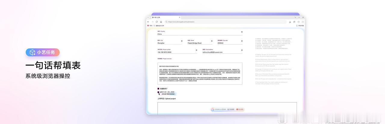Click the manual takeover button in floating bar
Viewport: 385px width, 124px height.
pos(230,109)
